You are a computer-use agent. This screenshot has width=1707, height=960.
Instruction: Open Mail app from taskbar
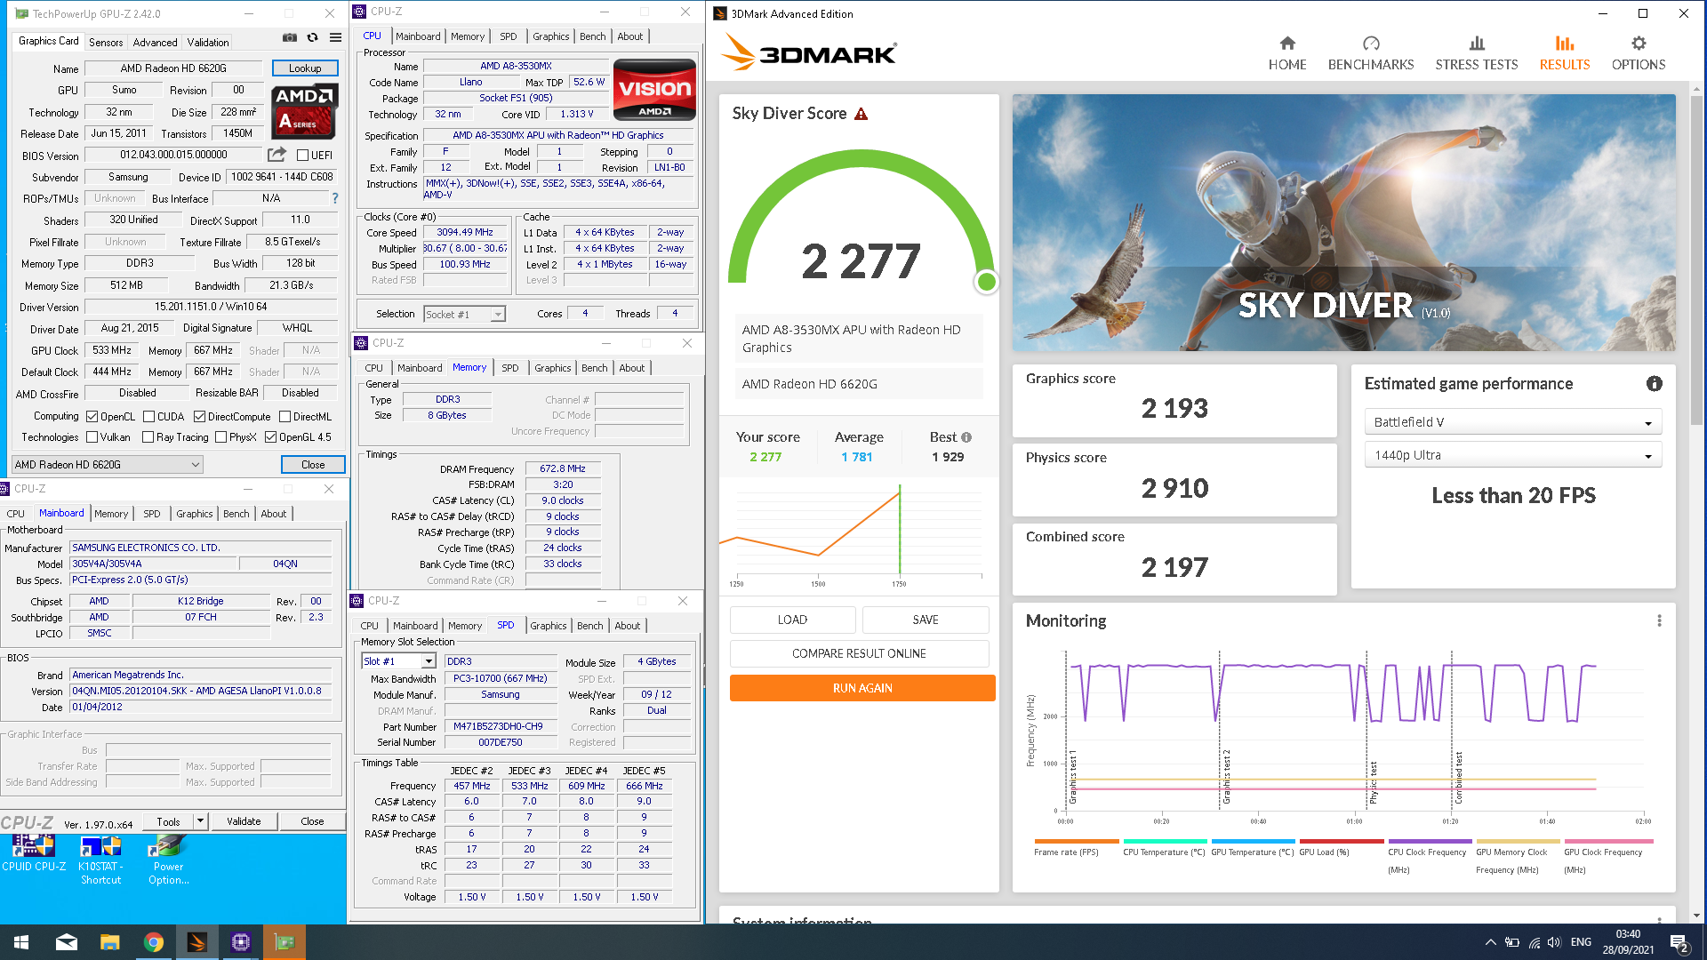coord(67,942)
